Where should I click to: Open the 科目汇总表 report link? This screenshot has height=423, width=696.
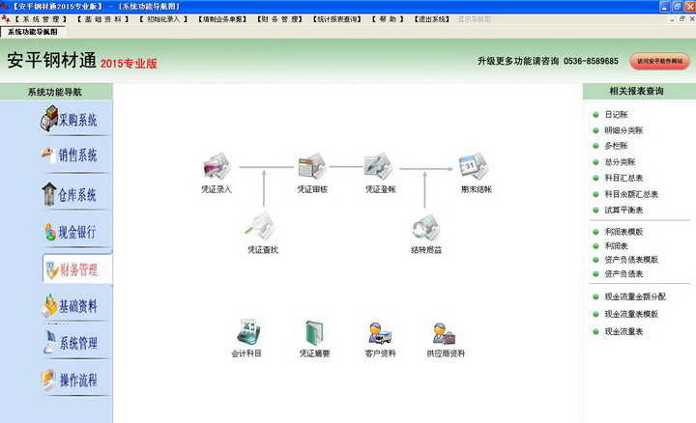[x=623, y=179]
